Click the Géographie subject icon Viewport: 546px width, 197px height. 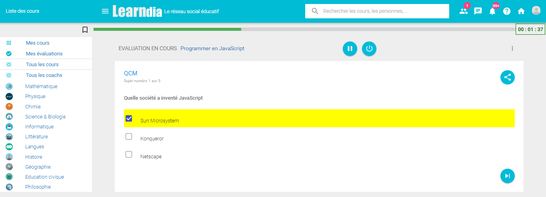9,167
